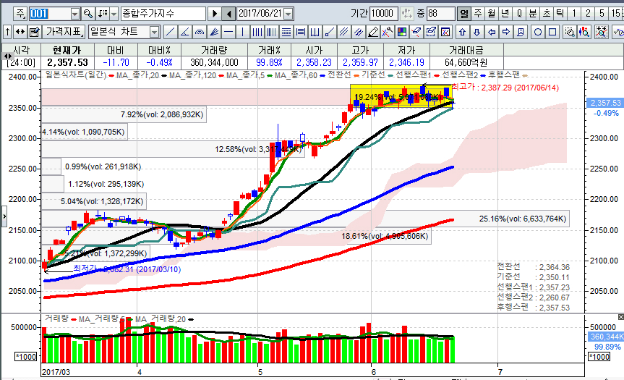The image size is (624, 380).
Task: Select the rectangle shape drawing tool
Action: coord(552,32)
